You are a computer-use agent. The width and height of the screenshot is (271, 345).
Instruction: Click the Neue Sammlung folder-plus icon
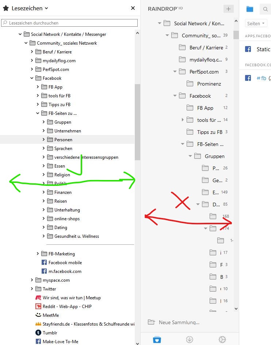pyautogui.click(x=151, y=322)
